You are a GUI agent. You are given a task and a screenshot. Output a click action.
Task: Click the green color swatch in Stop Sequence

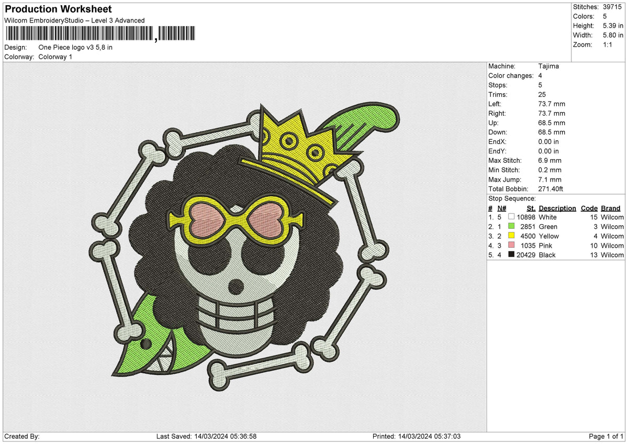511,226
